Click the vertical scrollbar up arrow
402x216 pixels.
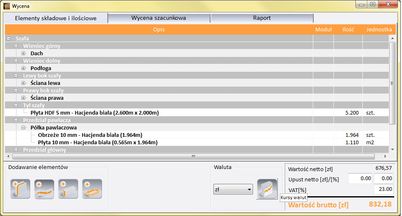pyautogui.click(x=392, y=38)
